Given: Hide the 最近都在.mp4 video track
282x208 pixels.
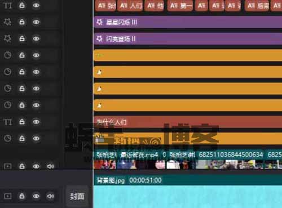Looking at the screenshot, I should click(x=36, y=166).
